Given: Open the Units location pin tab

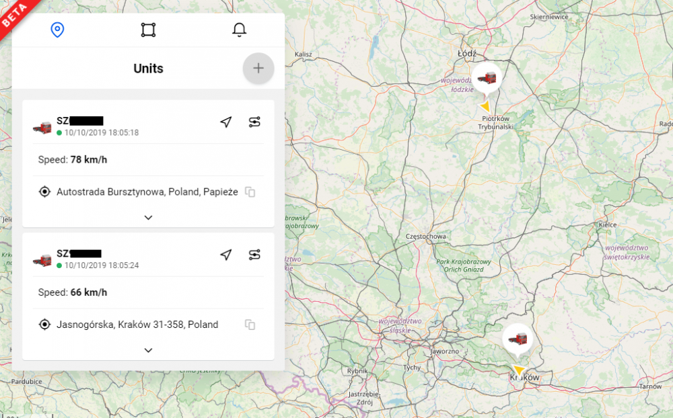Looking at the screenshot, I should coord(57,30).
